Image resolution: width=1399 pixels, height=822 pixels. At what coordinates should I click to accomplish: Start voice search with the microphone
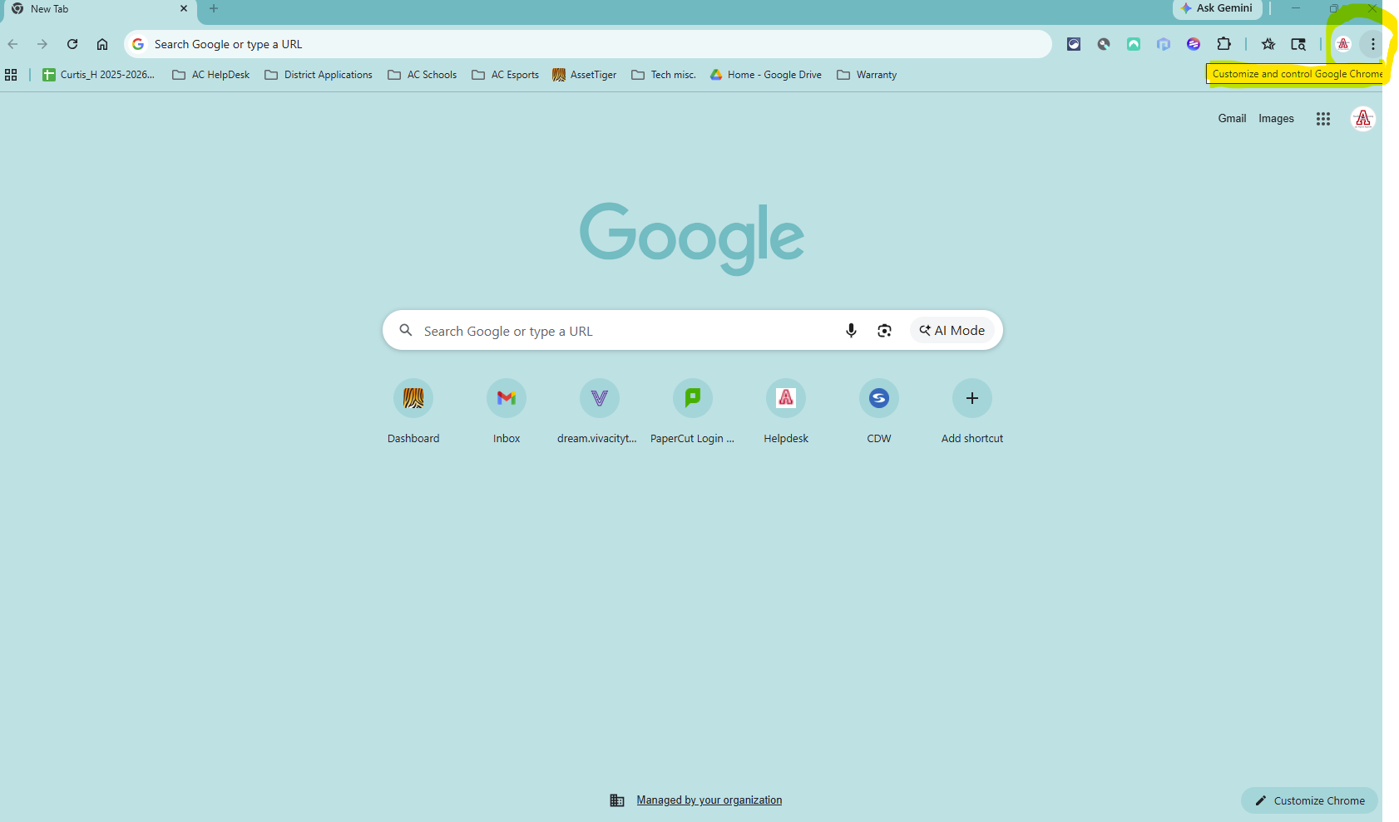(851, 331)
